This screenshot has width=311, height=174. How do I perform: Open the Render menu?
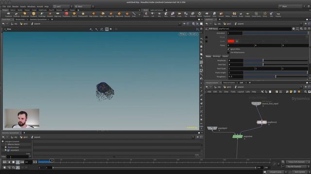click(15, 6)
